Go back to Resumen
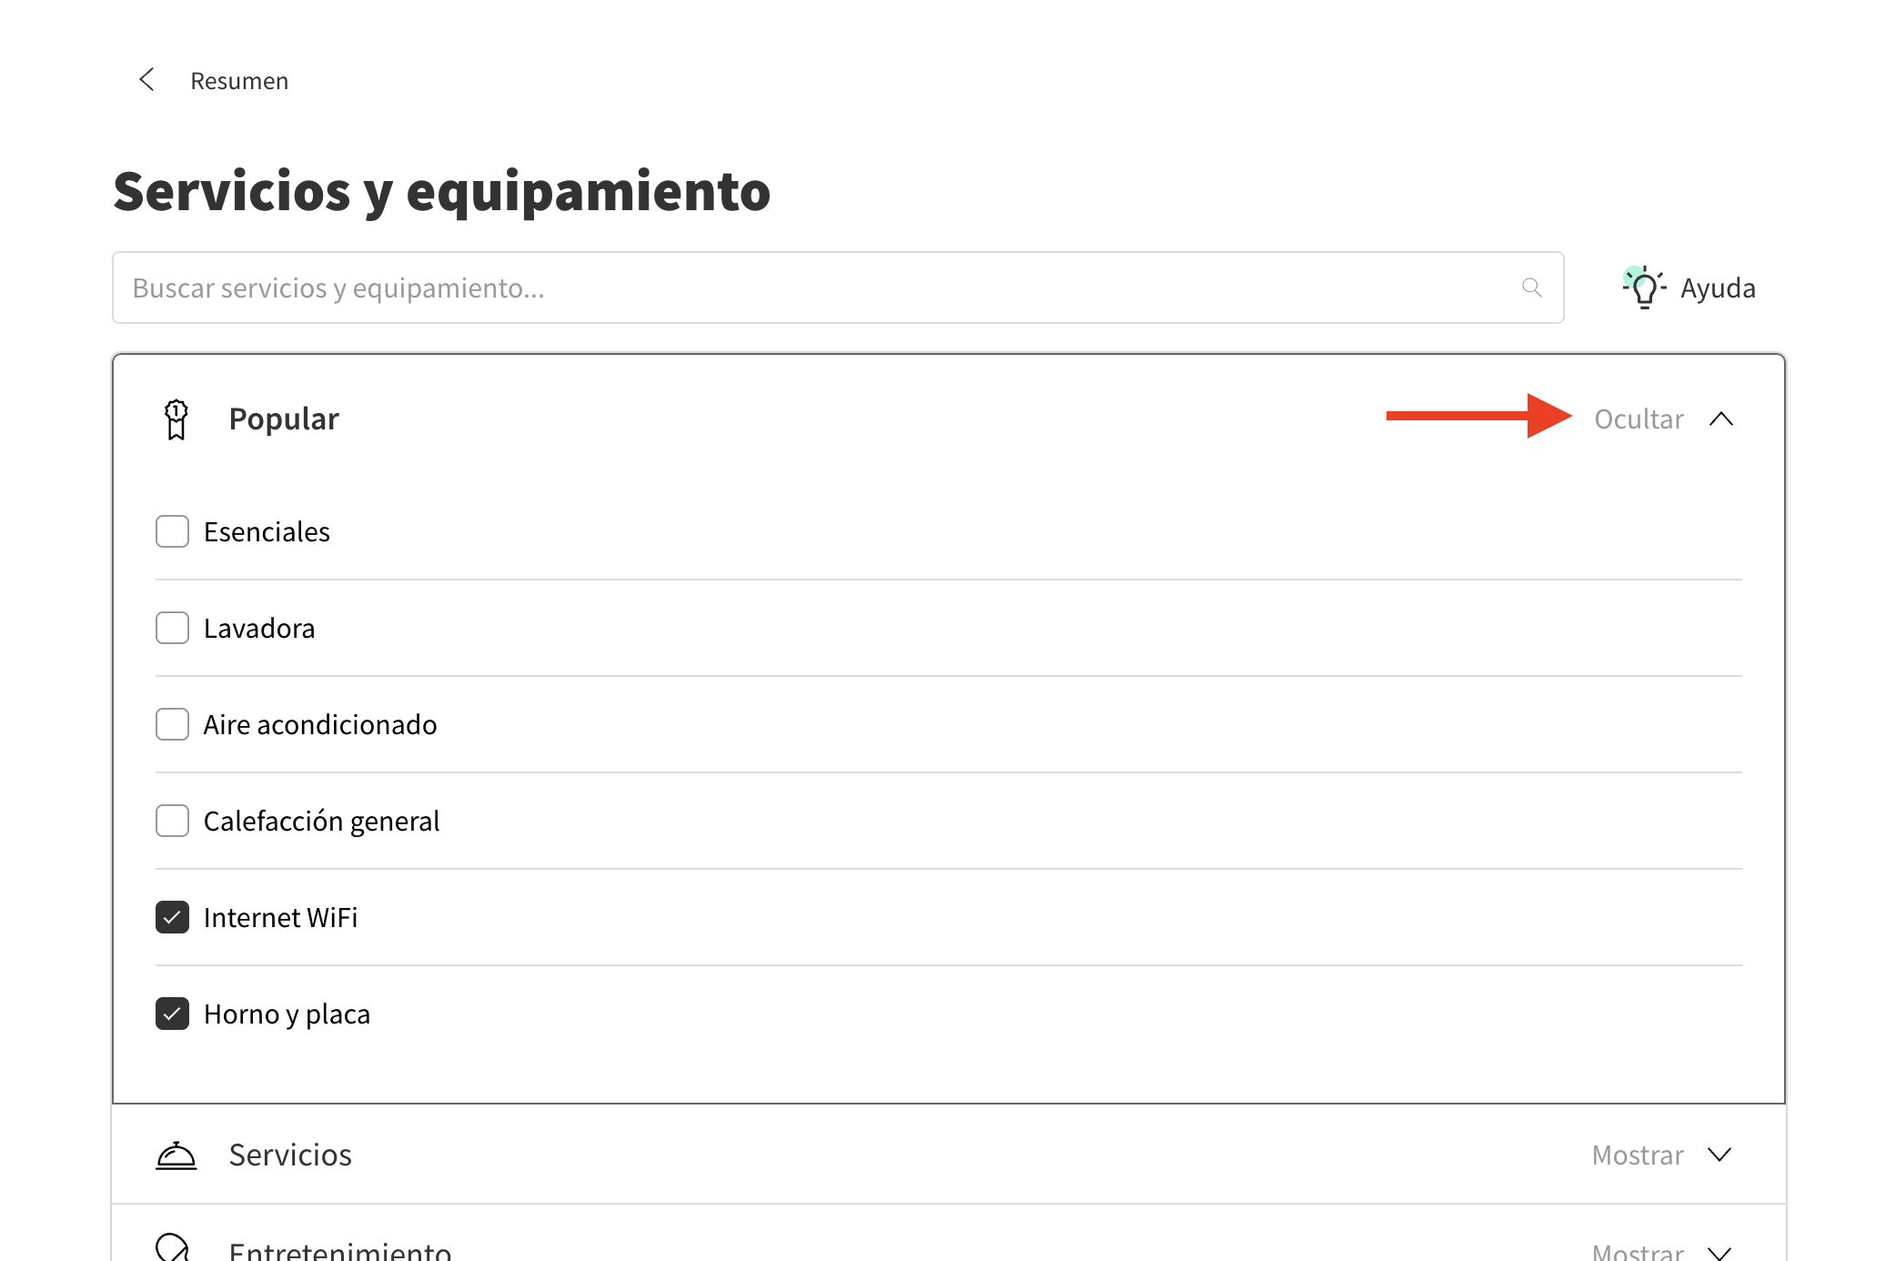The width and height of the screenshot is (1896, 1261). point(238,81)
